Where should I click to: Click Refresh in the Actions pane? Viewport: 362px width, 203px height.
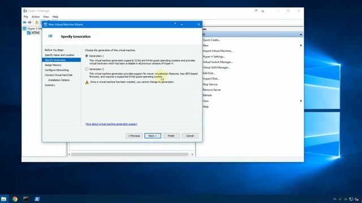(x=207, y=95)
